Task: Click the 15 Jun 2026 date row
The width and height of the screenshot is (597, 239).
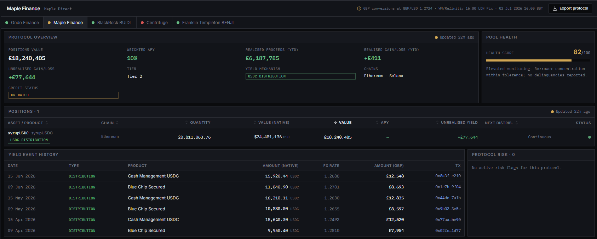Action: click(22, 176)
